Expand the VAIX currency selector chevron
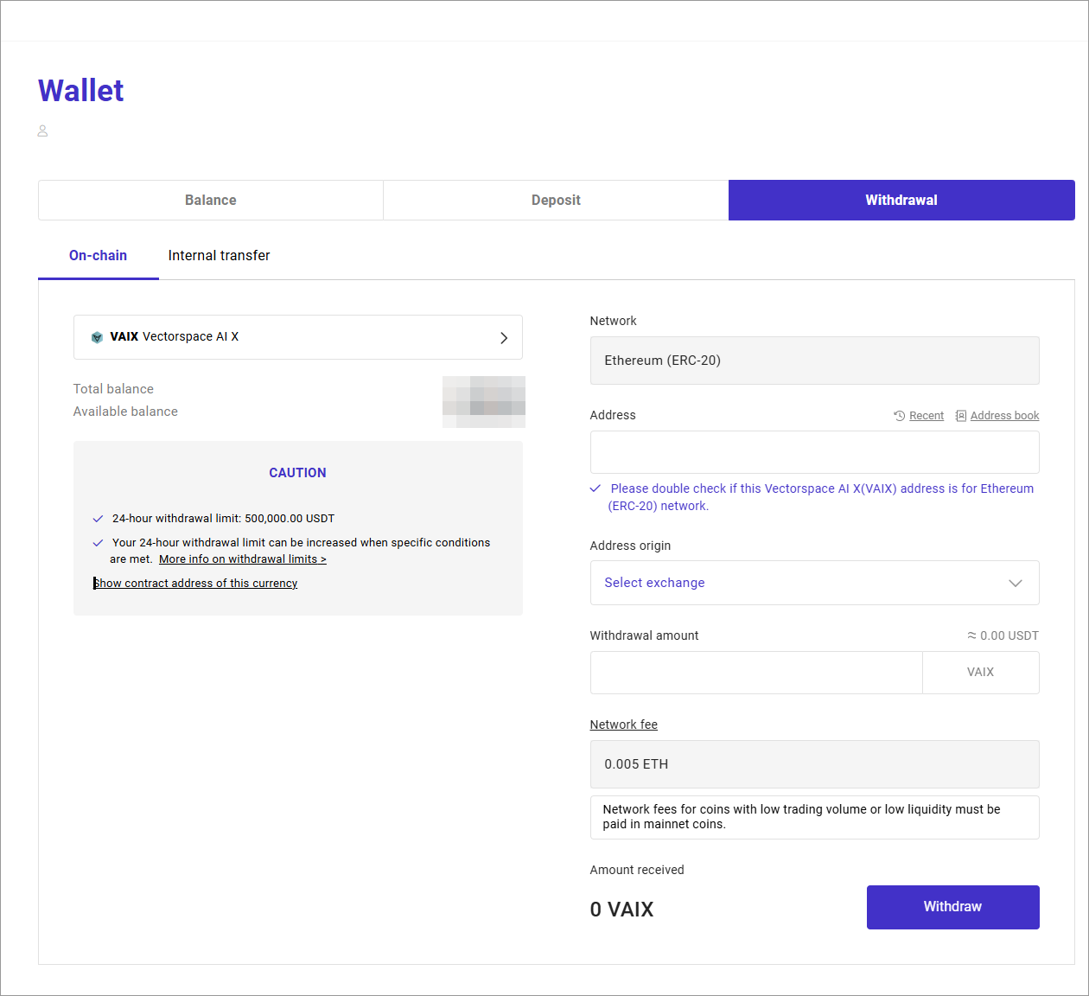The width and height of the screenshot is (1089, 996). [504, 338]
